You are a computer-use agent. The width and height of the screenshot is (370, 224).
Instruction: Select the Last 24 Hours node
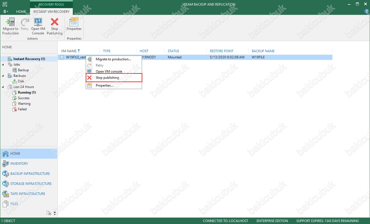pos(24,87)
